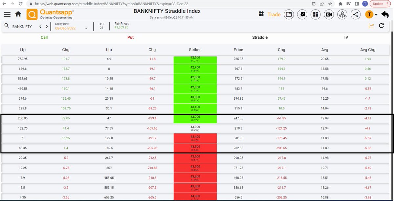The width and height of the screenshot is (394, 201).
Task: Select the 43,200 strike cell
Action: point(195,118)
